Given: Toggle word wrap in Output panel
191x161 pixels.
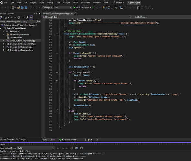Looking at the screenshot, I should pyautogui.click(x=77, y=148).
